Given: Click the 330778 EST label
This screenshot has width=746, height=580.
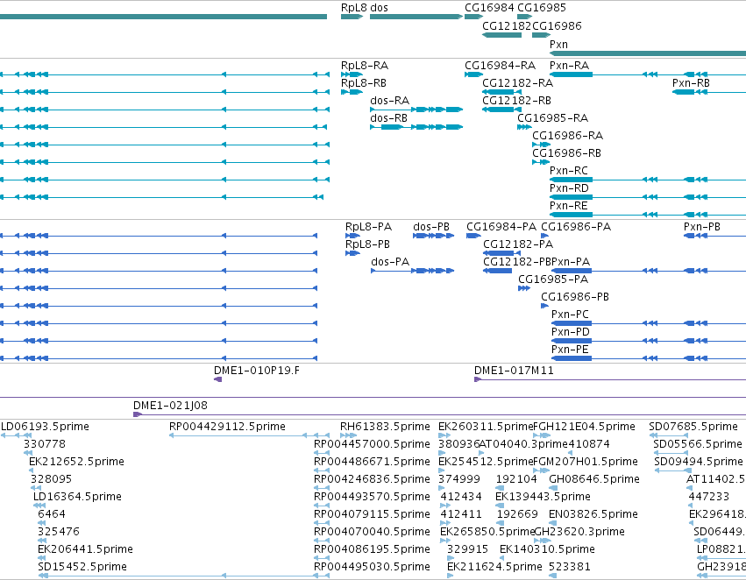Looking at the screenshot, I should 45,444.
